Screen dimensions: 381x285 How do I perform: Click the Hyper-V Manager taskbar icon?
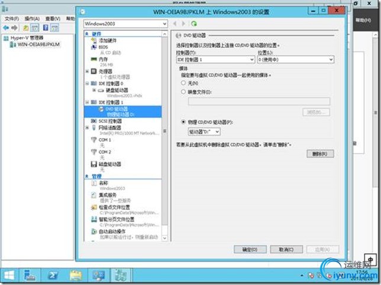click(121, 276)
